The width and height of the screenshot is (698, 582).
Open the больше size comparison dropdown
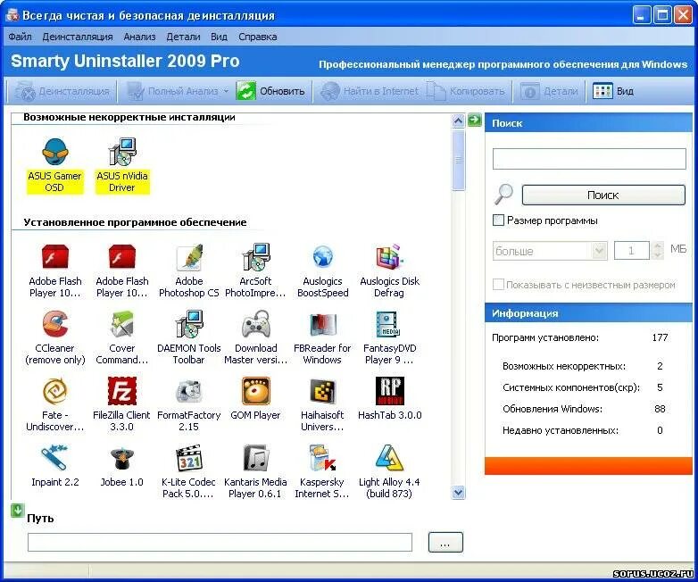tap(599, 251)
